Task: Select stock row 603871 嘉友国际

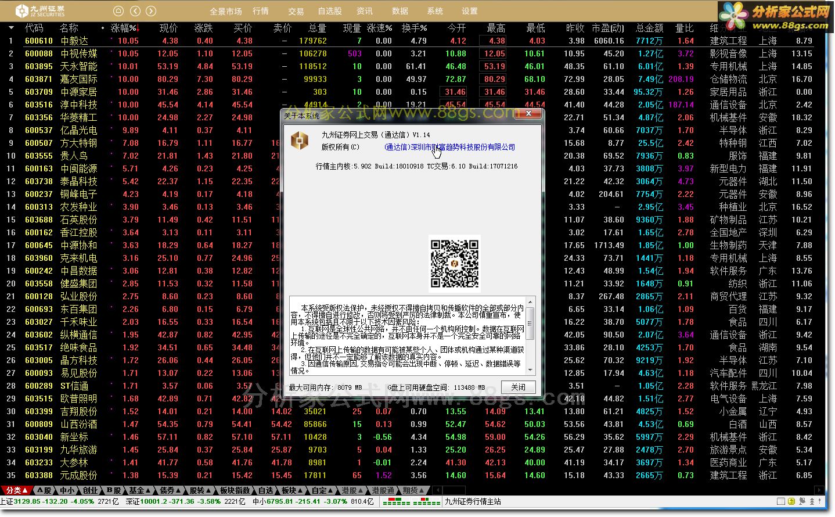Action: [x=412, y=79]
